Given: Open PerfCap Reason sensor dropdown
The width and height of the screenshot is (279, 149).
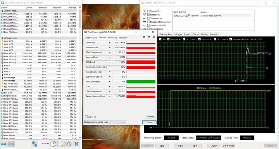Looking at the screenshot, I should tap(110, 82).
